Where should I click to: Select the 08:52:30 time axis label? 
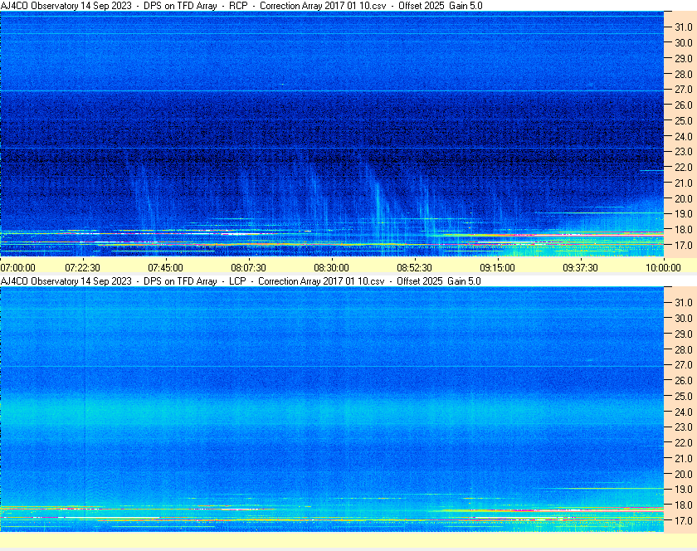(x=415, y=267)
